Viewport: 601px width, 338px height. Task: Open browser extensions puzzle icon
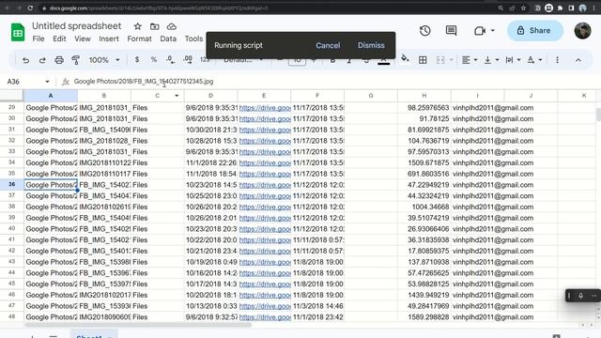click(x=560, y=8)
